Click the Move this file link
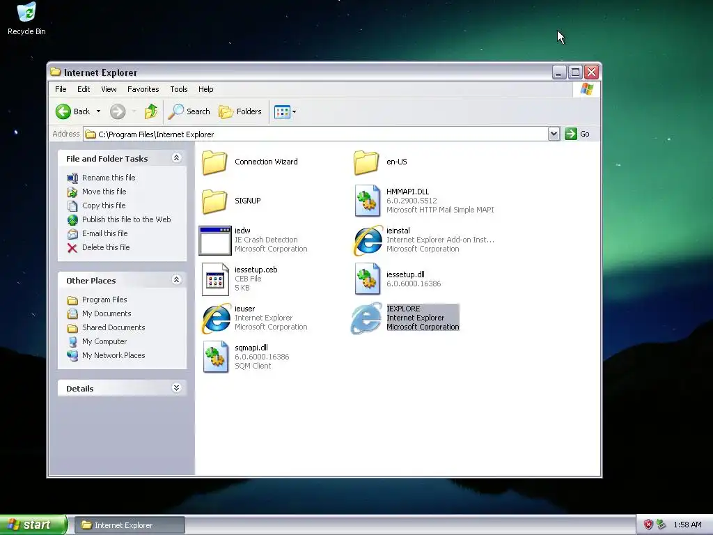 tap(104, 192)
